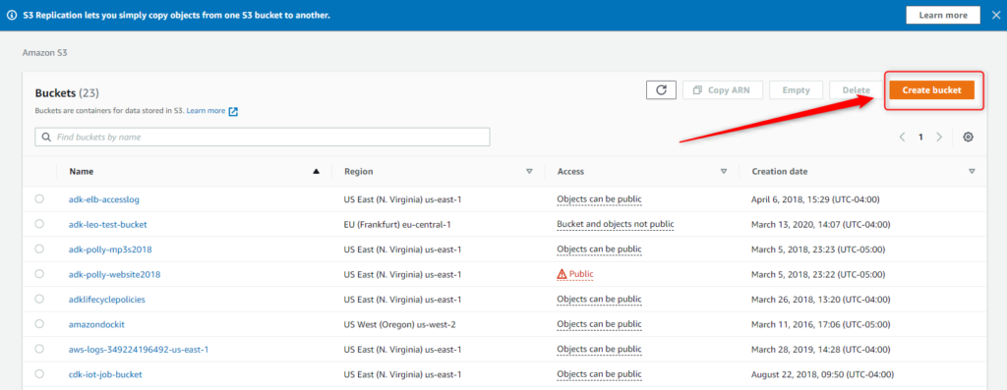Click the search magnifier icon
Image resolution: width=1007 pixels, height=390 pixels.
point(46,137)
